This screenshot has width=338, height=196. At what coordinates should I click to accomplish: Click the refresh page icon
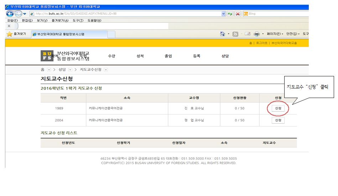230,14
